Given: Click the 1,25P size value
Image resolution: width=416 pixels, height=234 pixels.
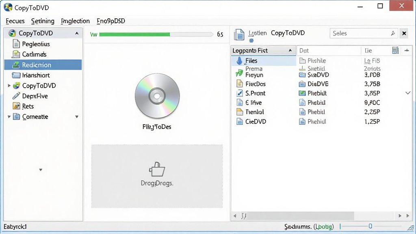Looking at the screenshot, I should (x=372, y=121).
